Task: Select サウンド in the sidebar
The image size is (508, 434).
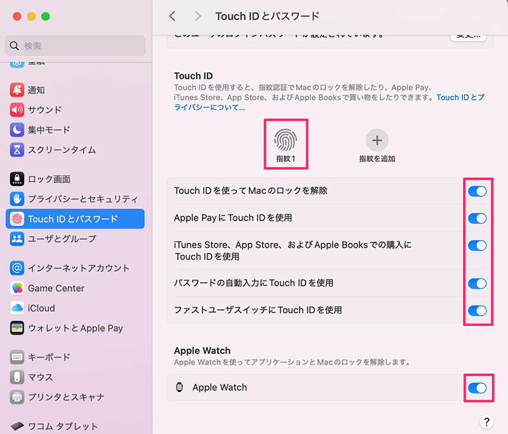Action: pos(44,110)
